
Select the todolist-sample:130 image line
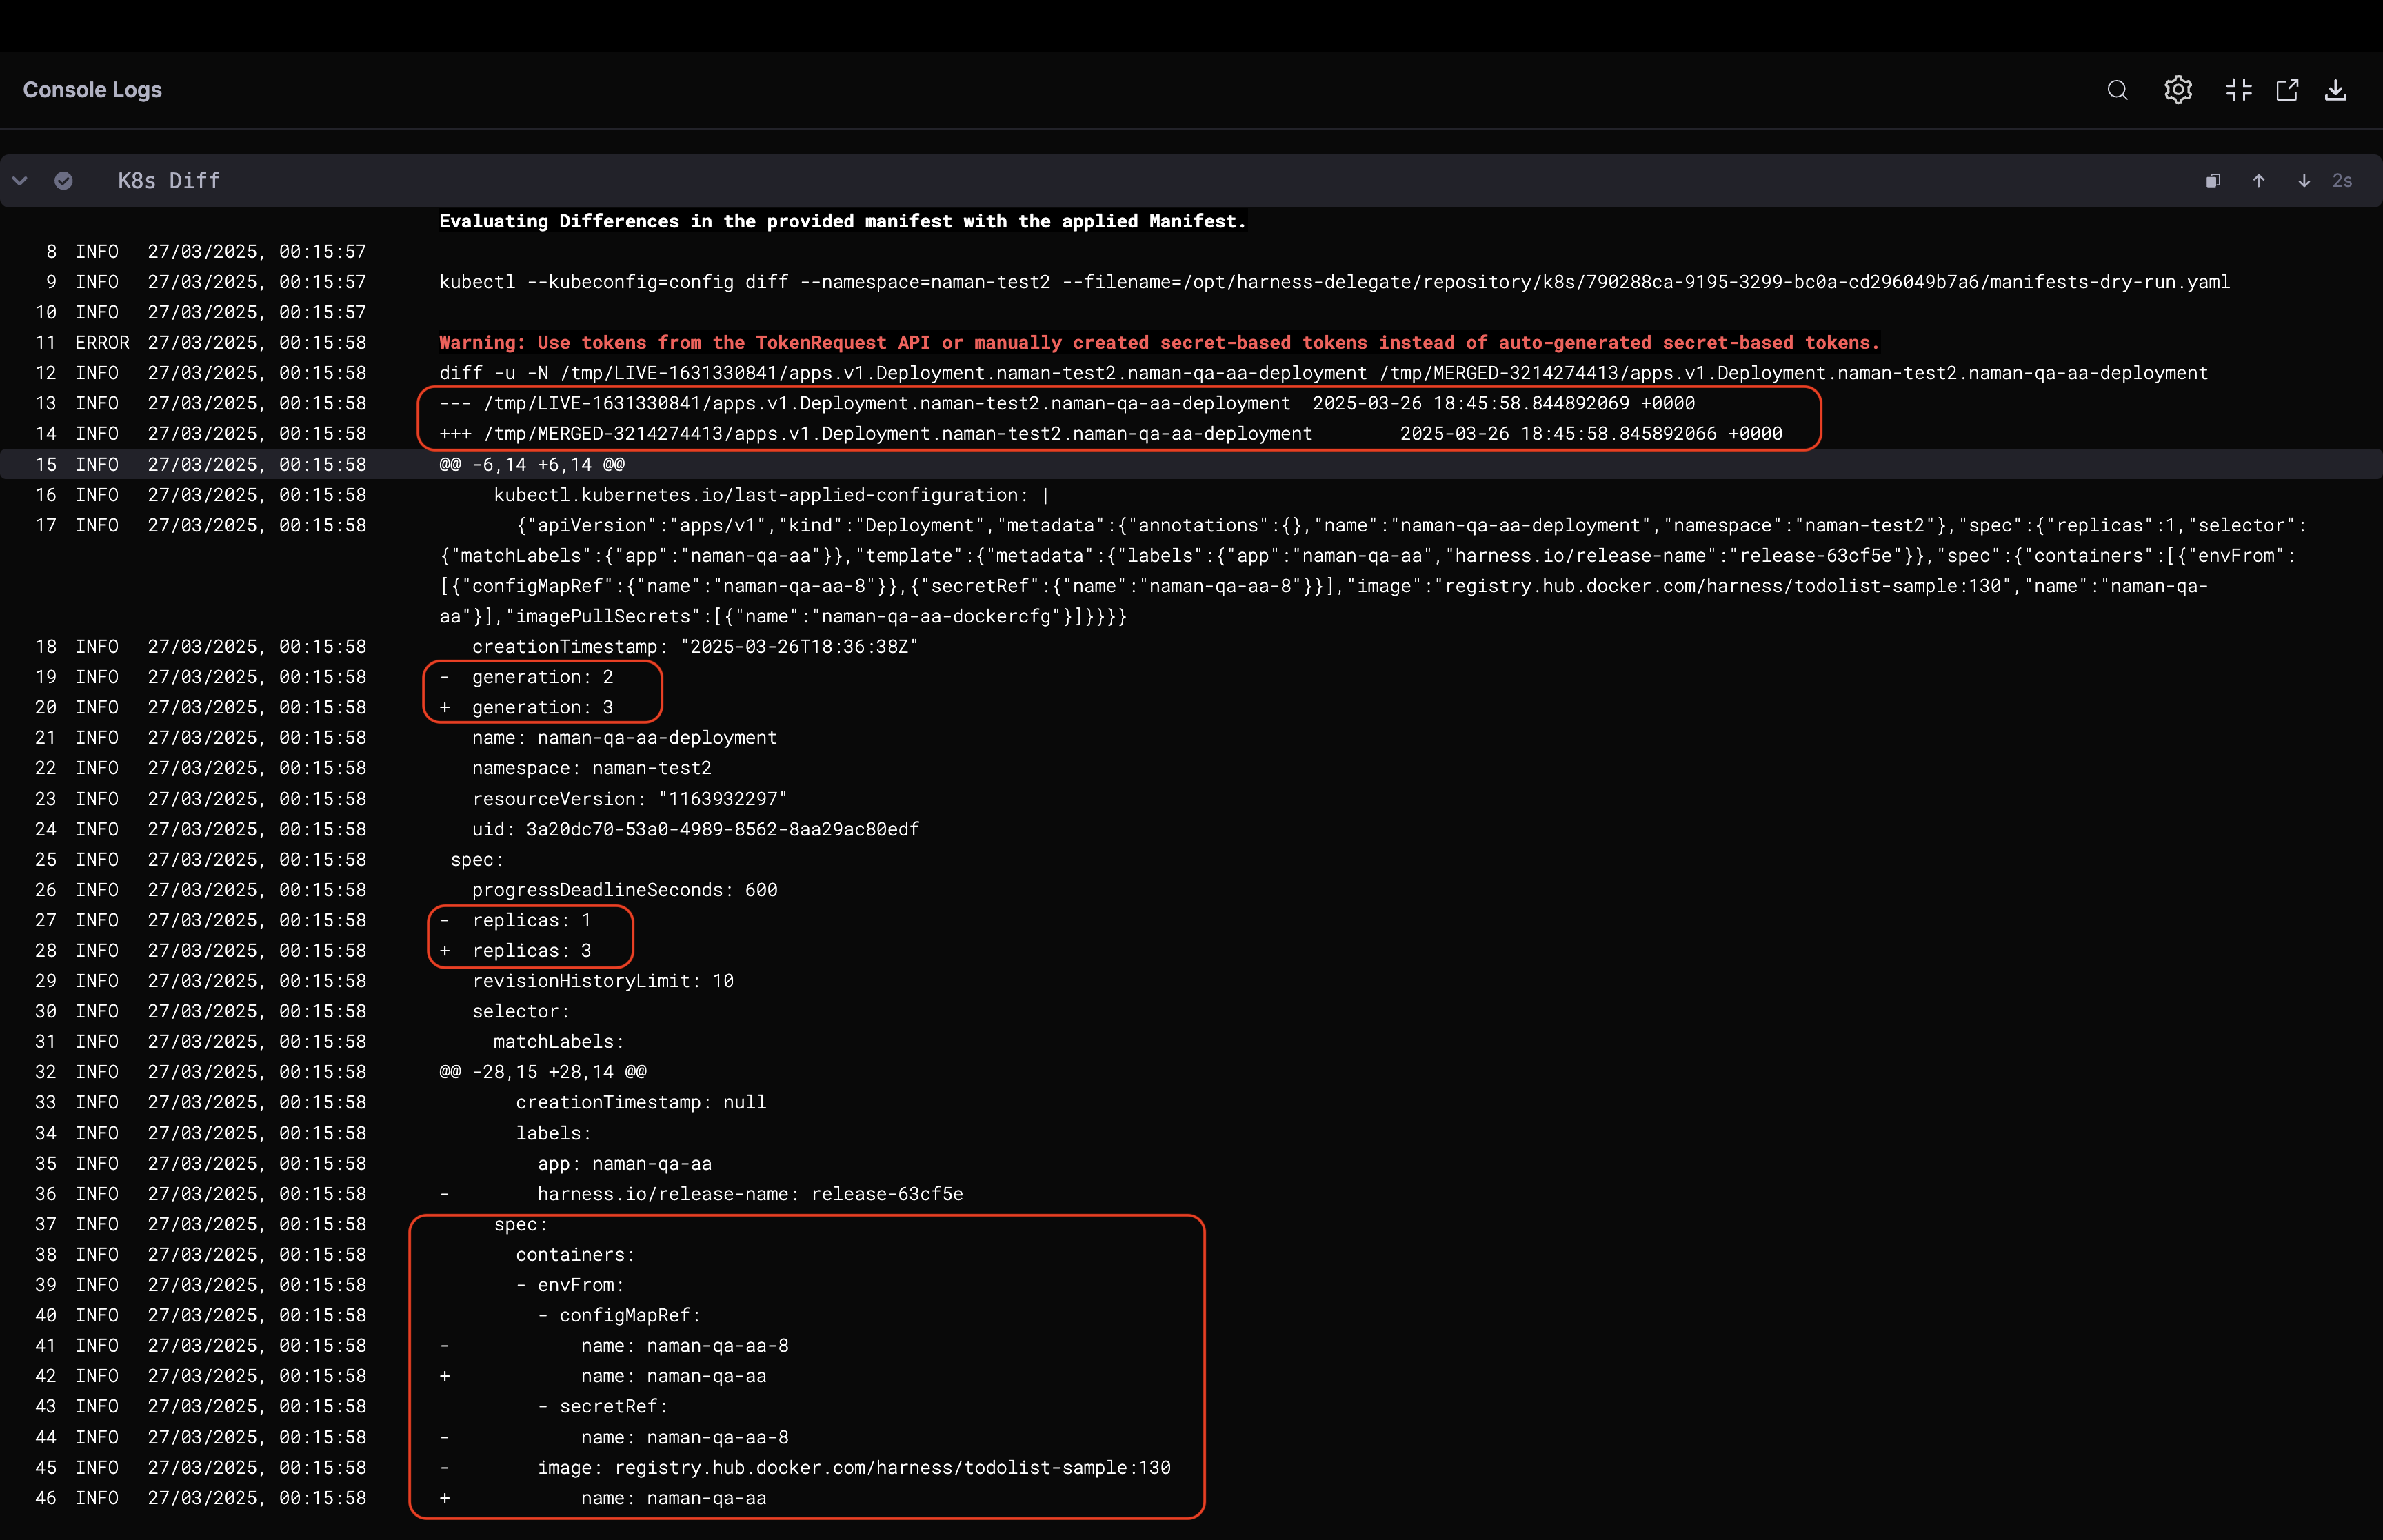point(853,1468)
